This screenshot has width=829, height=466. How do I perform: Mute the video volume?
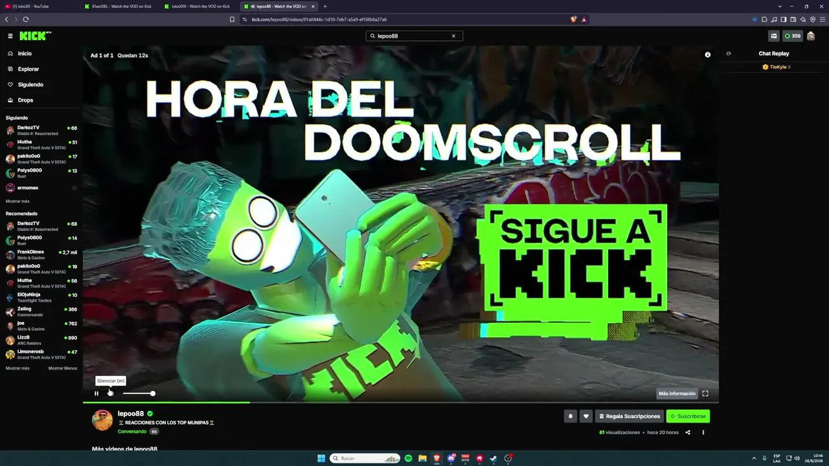pyautogui.click(x=110, y=394)
